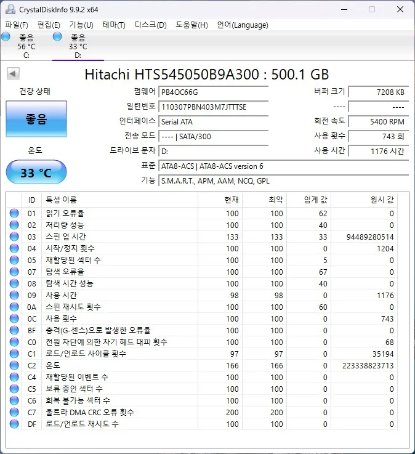Switch to the C: drive tab at 56 °C
This screenshot has height=454, width=415.
point(26,46)
